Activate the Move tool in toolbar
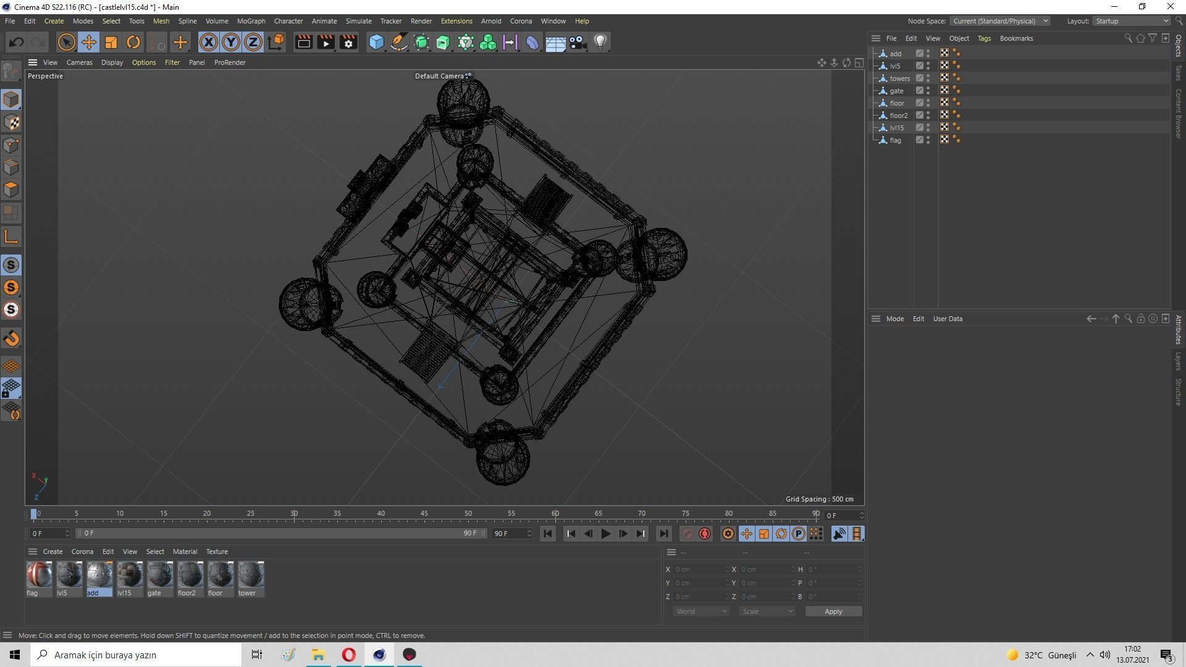Viewport: 1186px width, 667px height. coord(88,42)
